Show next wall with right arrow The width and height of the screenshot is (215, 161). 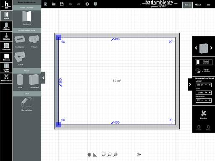211,48
